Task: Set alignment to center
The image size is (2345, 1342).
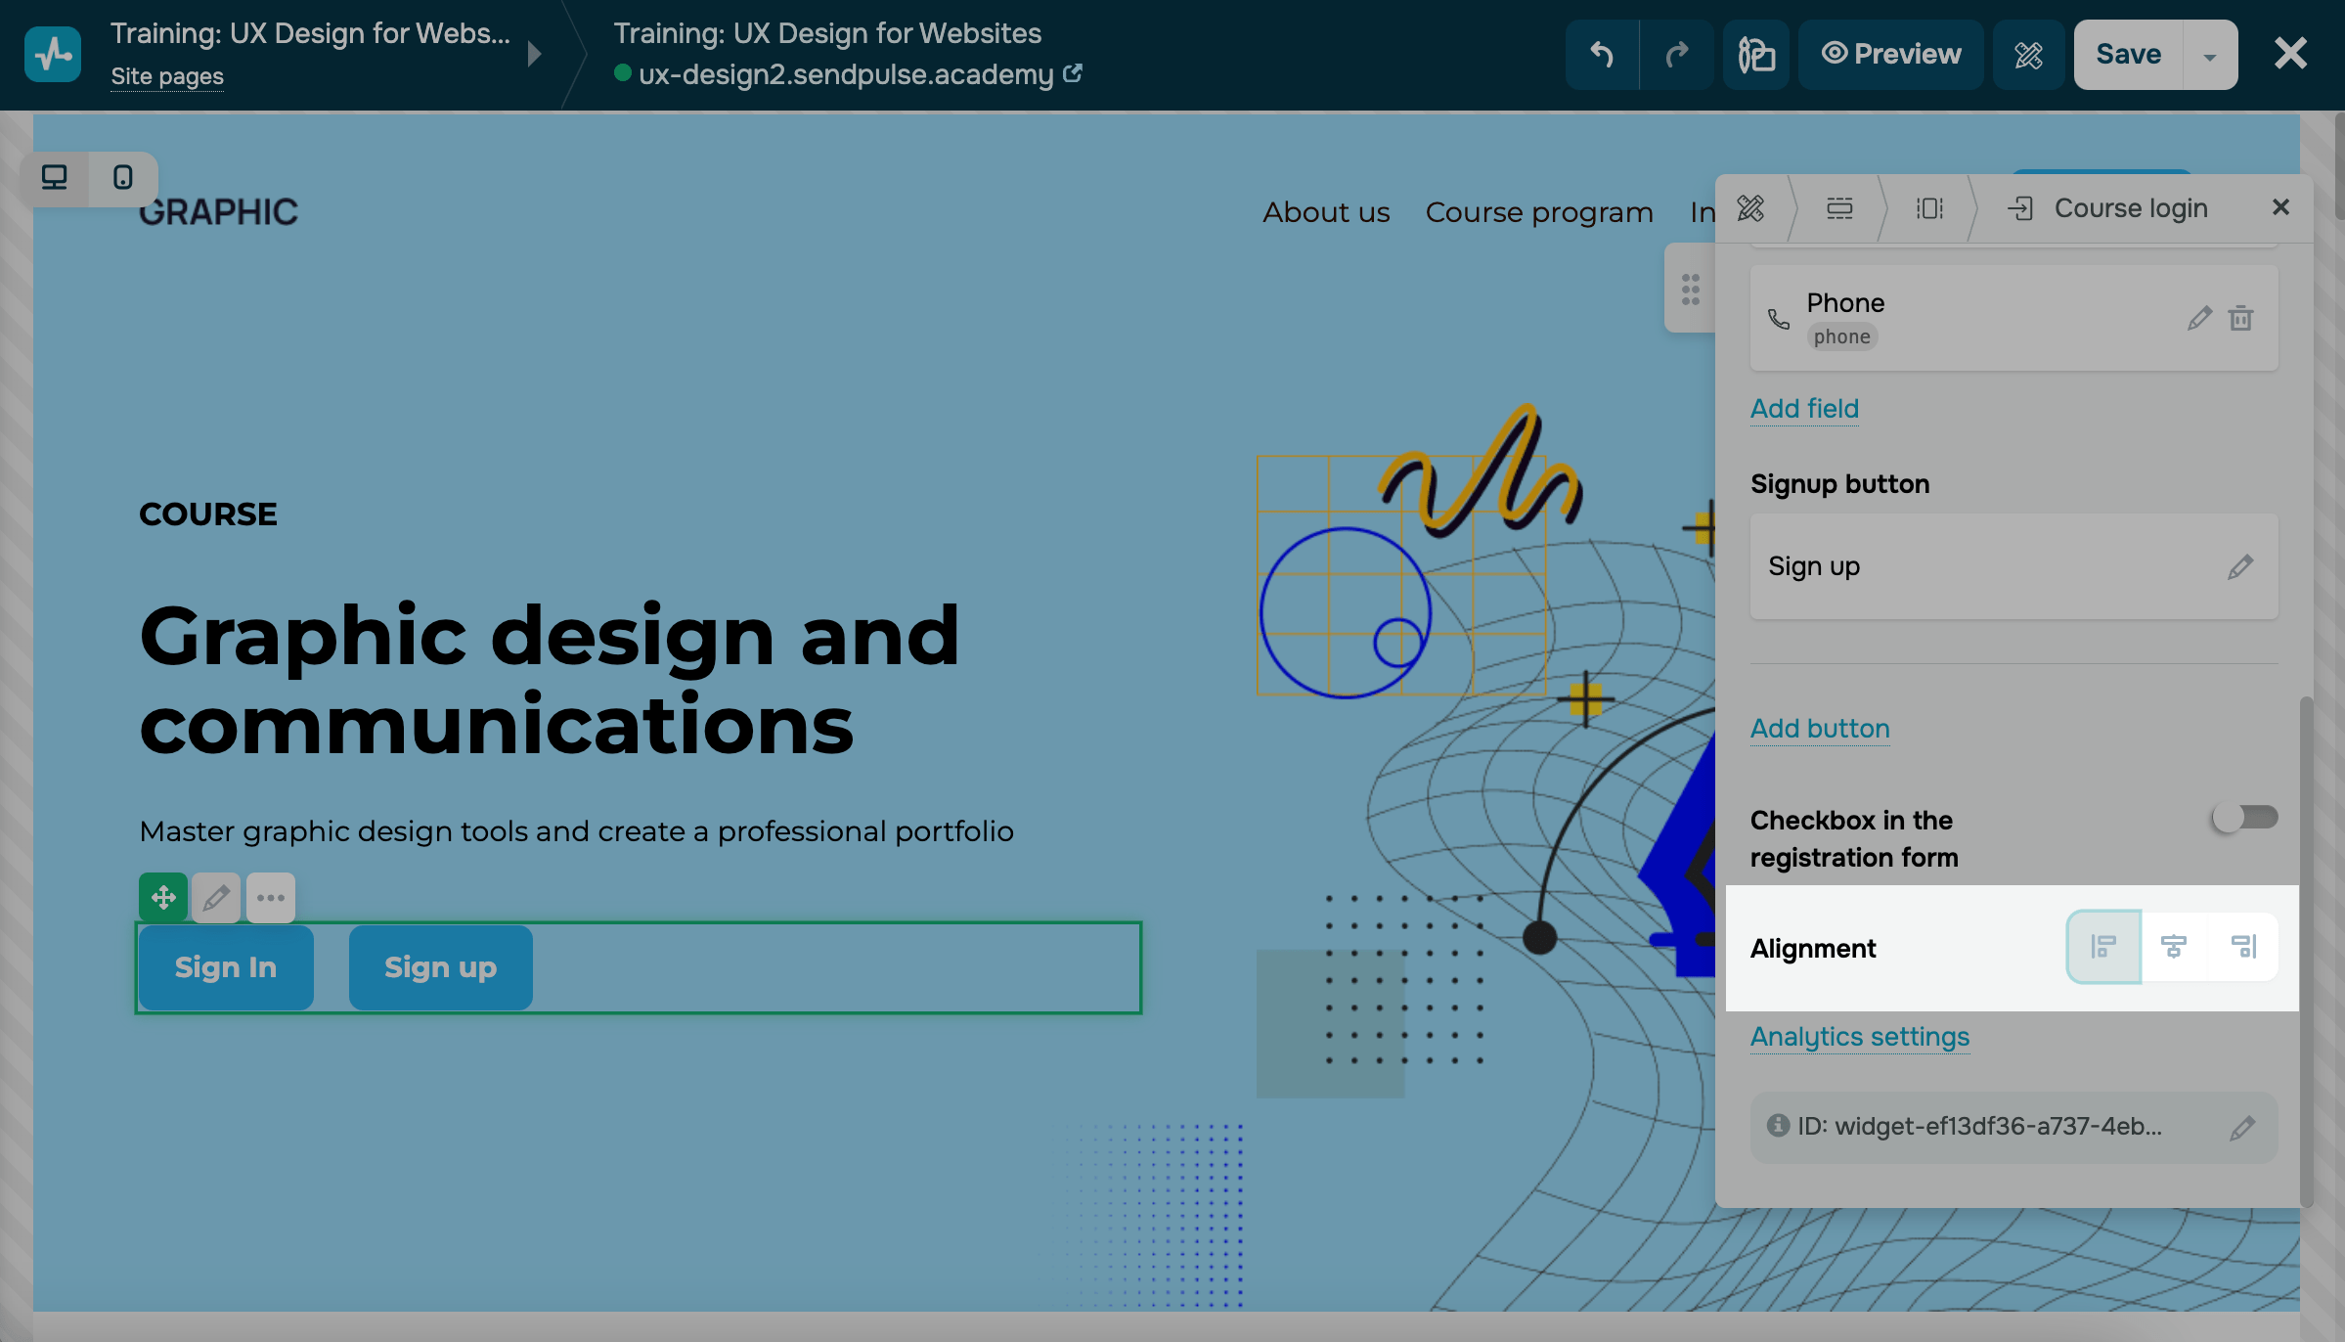Action: tap(2173, 946)
